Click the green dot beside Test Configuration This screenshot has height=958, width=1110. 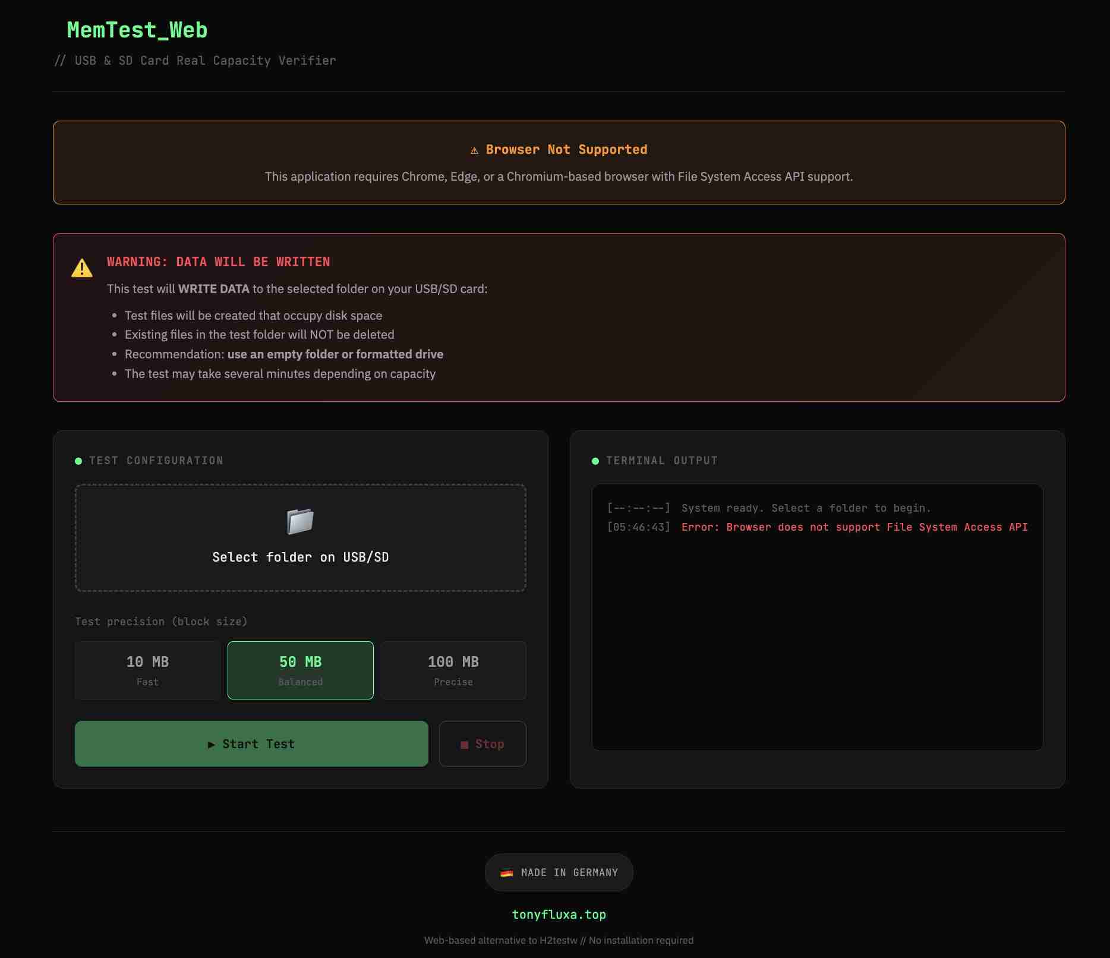[x=78, y=461]
